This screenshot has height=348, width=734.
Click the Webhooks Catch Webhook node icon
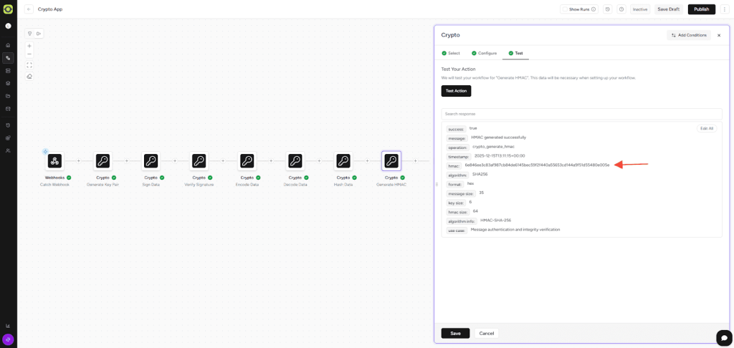pos(54,161)
